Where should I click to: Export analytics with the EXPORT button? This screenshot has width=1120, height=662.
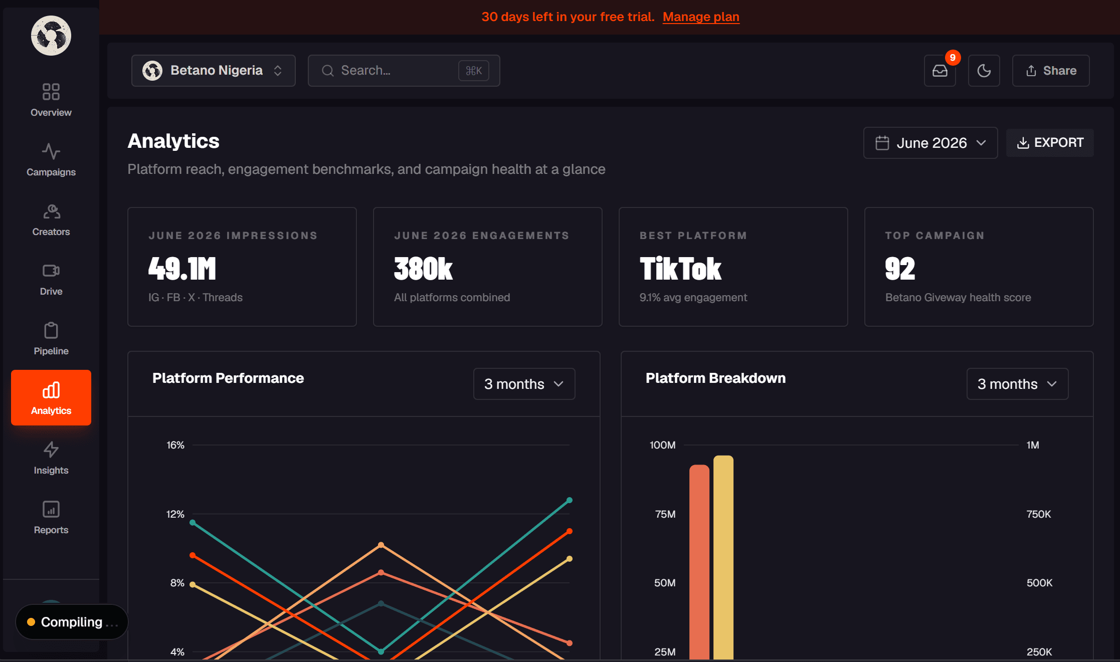tap(1050, 143)
